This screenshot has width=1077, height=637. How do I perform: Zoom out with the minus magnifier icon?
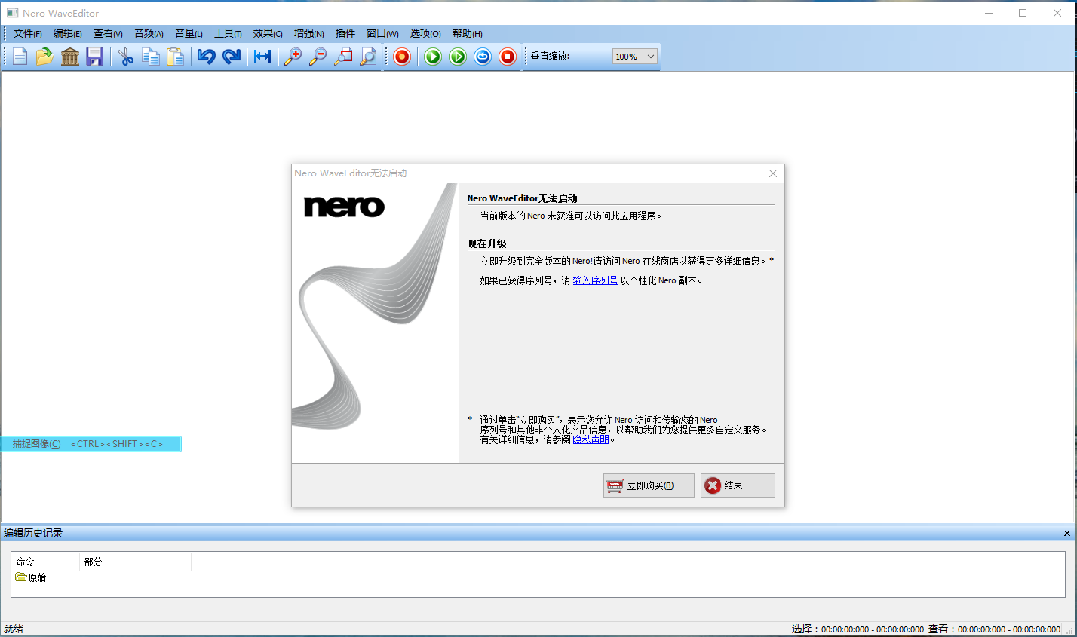pos(318,57)
